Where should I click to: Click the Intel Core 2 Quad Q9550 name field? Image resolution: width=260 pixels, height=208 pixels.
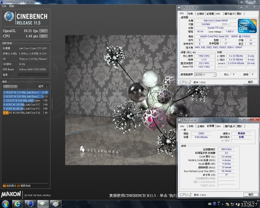click(x=216, y=21)
